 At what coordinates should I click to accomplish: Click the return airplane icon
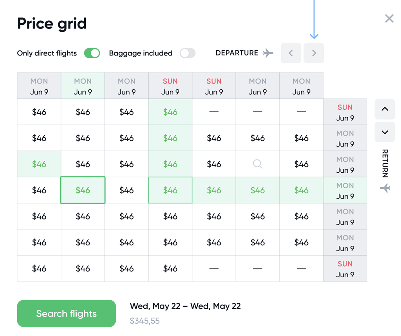385,188
